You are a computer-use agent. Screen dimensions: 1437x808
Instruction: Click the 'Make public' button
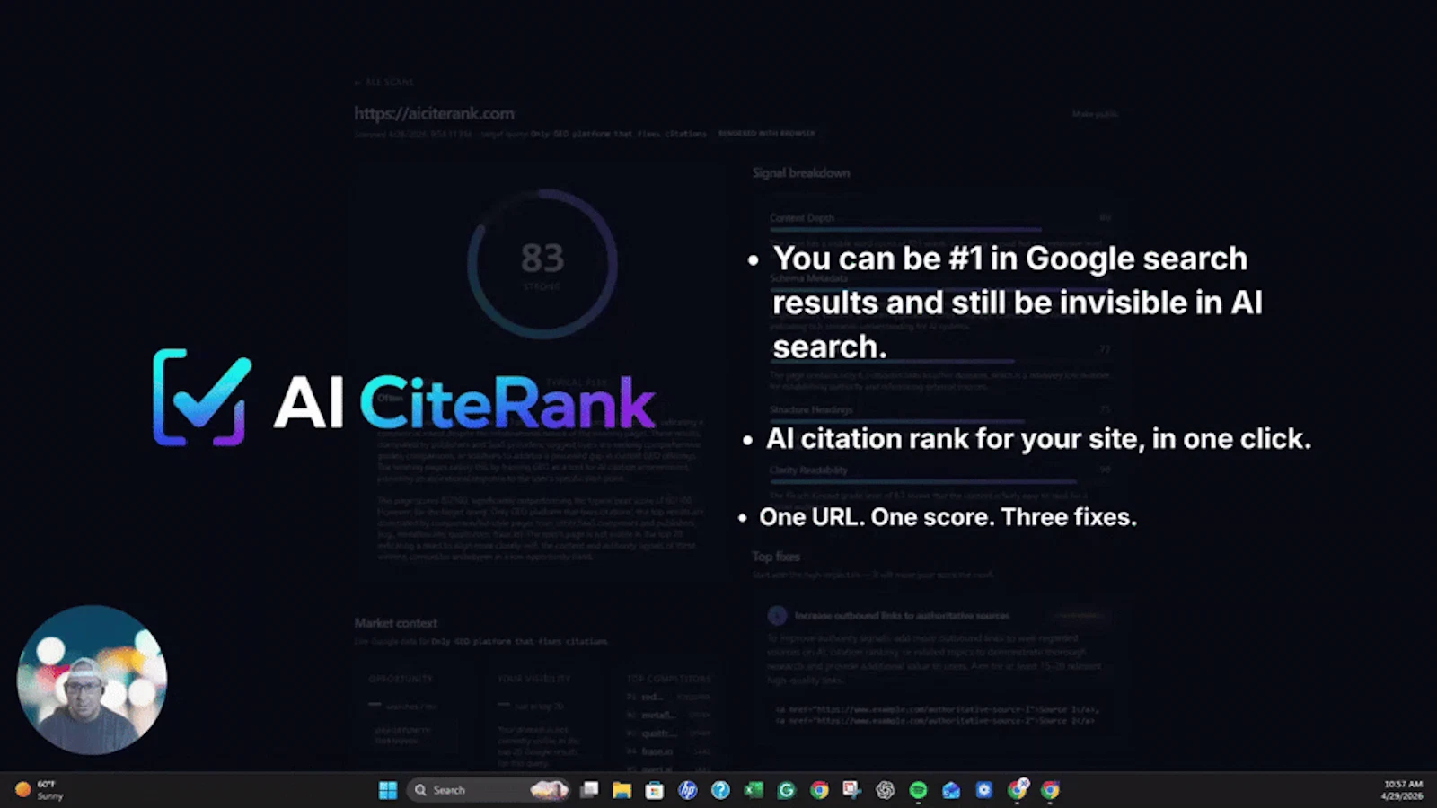(1095, 114)
